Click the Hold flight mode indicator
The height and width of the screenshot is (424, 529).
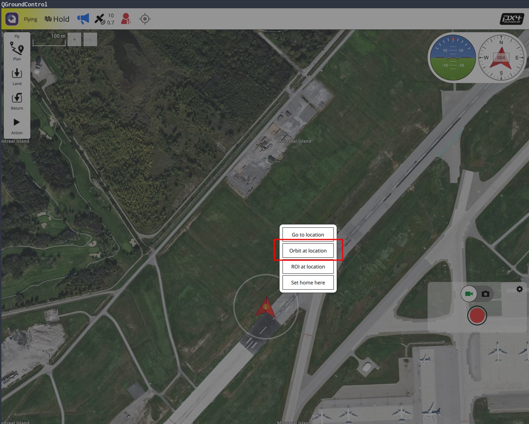point(57,19)
